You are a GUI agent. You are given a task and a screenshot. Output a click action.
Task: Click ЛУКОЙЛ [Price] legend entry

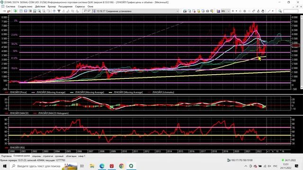click(18, 93)
